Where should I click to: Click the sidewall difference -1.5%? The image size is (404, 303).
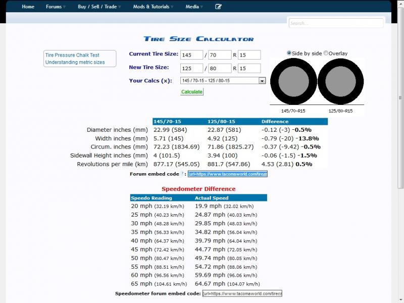(307, 156)
